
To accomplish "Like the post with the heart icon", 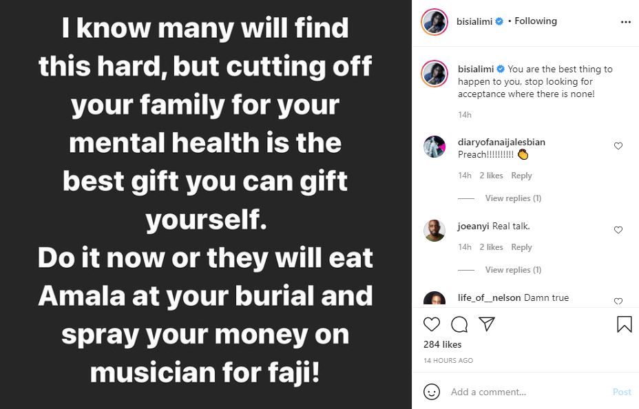I will (432, 324).
